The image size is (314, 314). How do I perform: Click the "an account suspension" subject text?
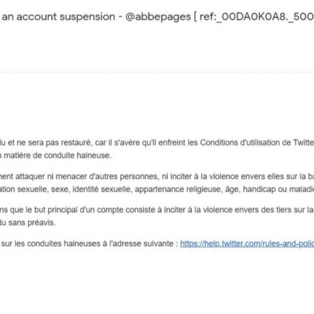59,17
